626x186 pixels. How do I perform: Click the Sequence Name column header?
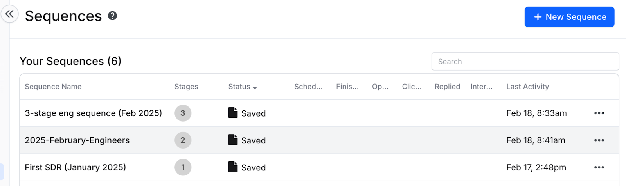tap(53, 87)
